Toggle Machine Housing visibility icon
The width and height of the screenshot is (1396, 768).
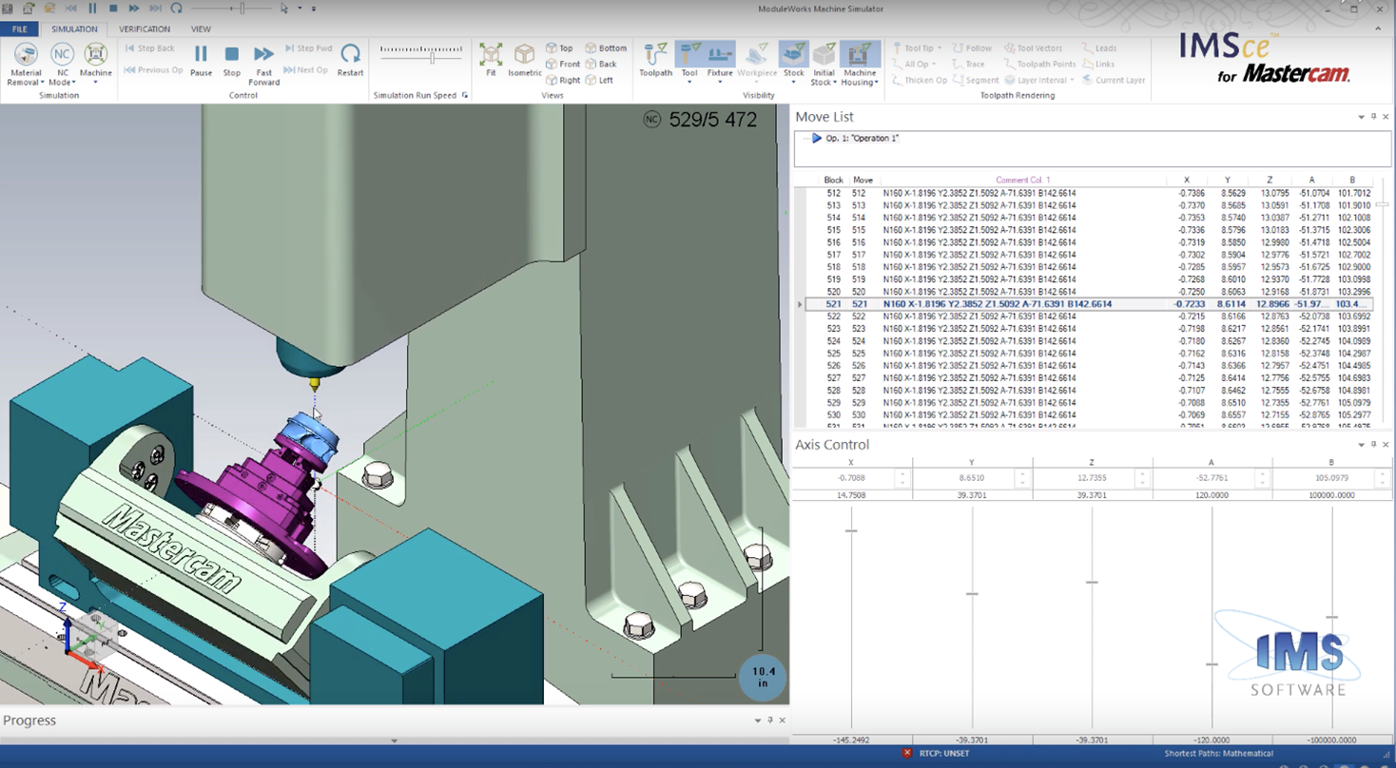860,55
